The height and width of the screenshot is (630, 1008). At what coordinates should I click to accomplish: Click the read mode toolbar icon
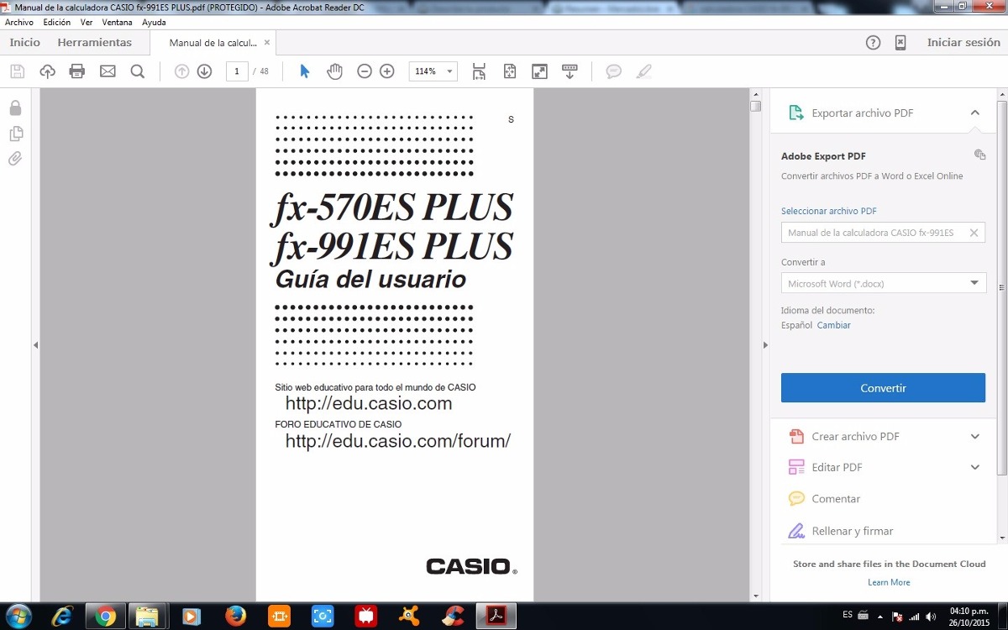click(570, 71)
